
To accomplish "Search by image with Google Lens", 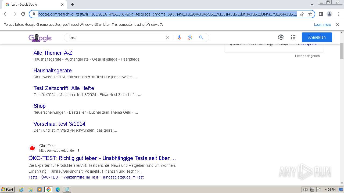I will 190,38.
